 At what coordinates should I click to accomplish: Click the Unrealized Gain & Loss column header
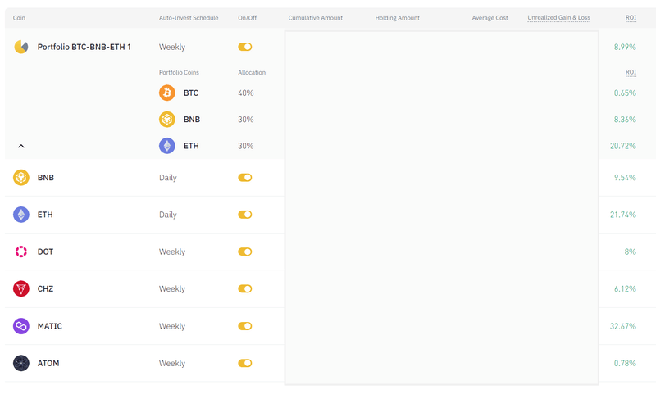pyautogui.click(x=558, y=17)
